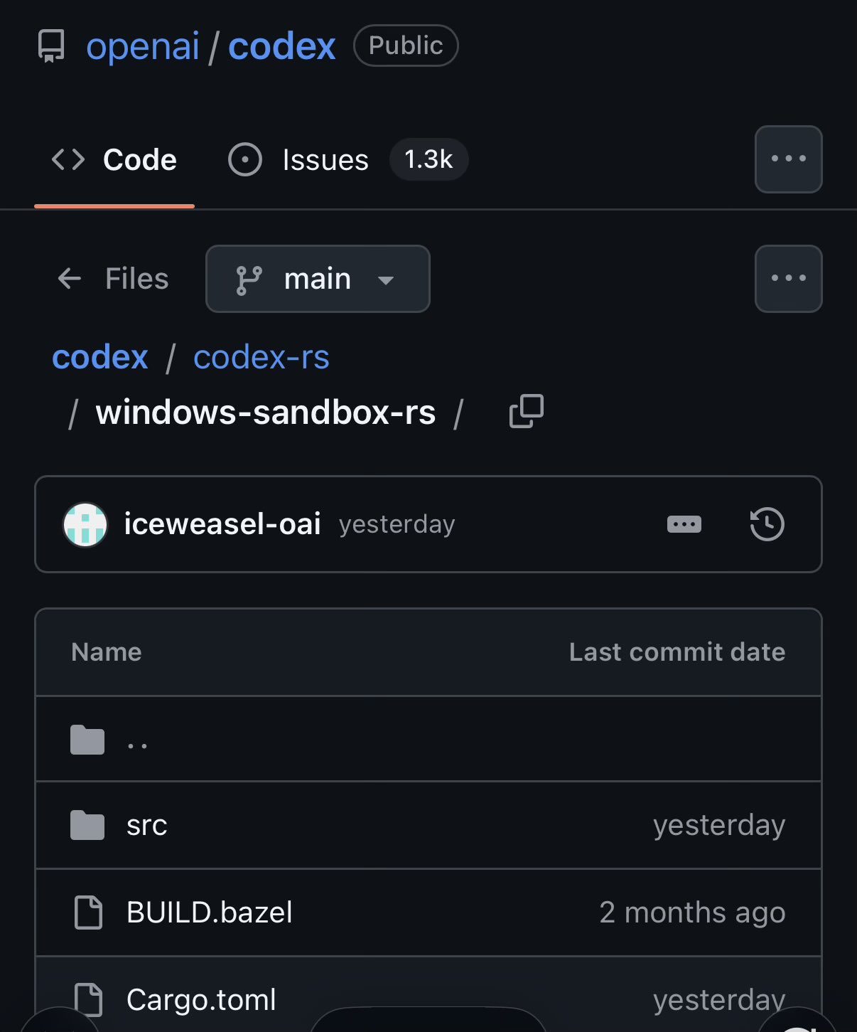Viewport: 857px width, 1032px height.
Task: Click the BUILD.bazel file icon
Action: pos(89,913)
